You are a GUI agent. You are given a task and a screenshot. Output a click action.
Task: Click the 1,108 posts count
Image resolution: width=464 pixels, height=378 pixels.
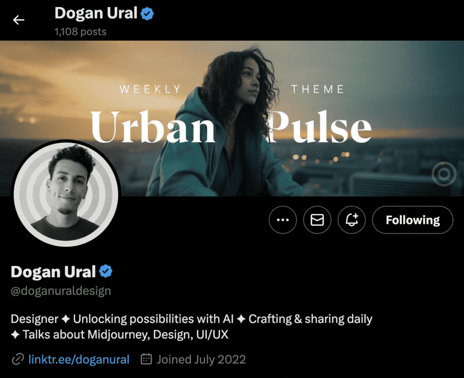(x=80, y=32)
